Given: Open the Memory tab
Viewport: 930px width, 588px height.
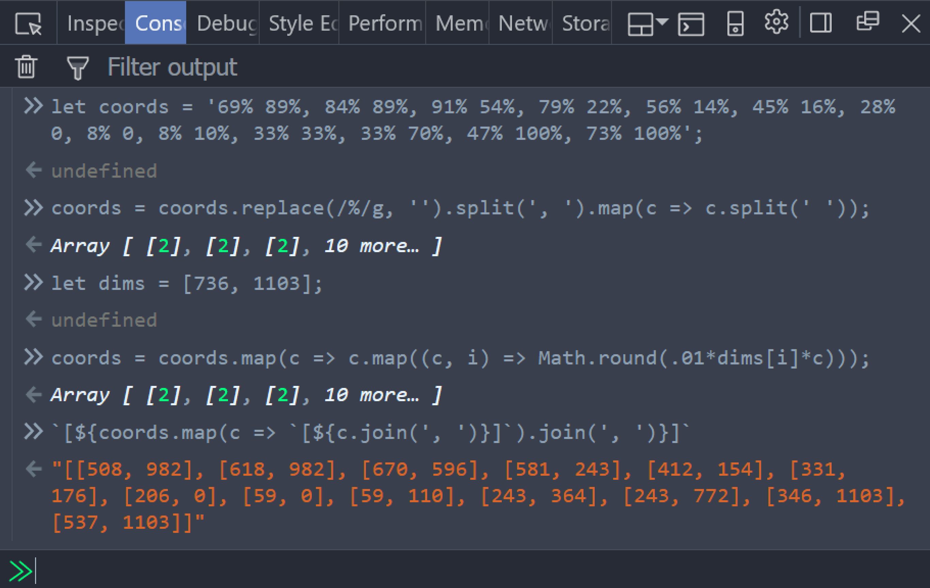Looking at the screenshot, I should [457, 23].
